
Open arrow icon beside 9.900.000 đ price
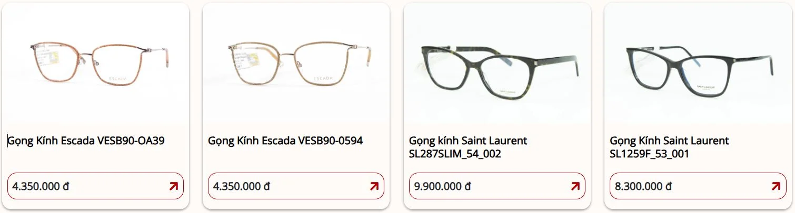(575, 186)
